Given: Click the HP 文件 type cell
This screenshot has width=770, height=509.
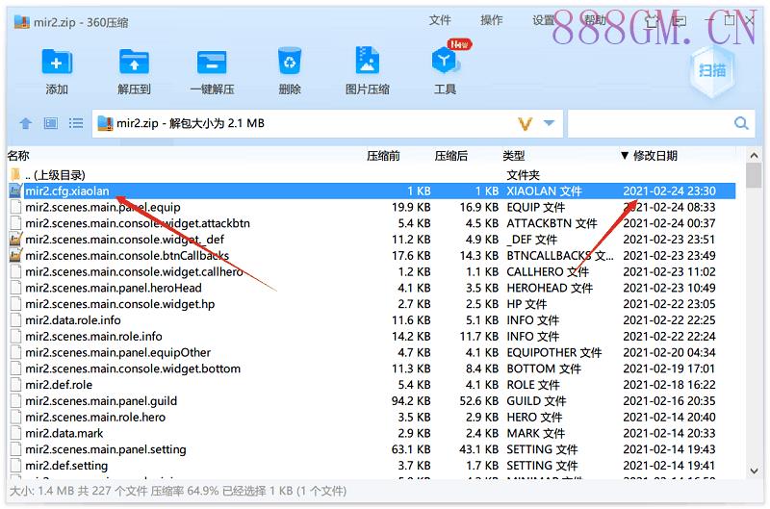Looking at the screenshot, I should pos(526,304).
